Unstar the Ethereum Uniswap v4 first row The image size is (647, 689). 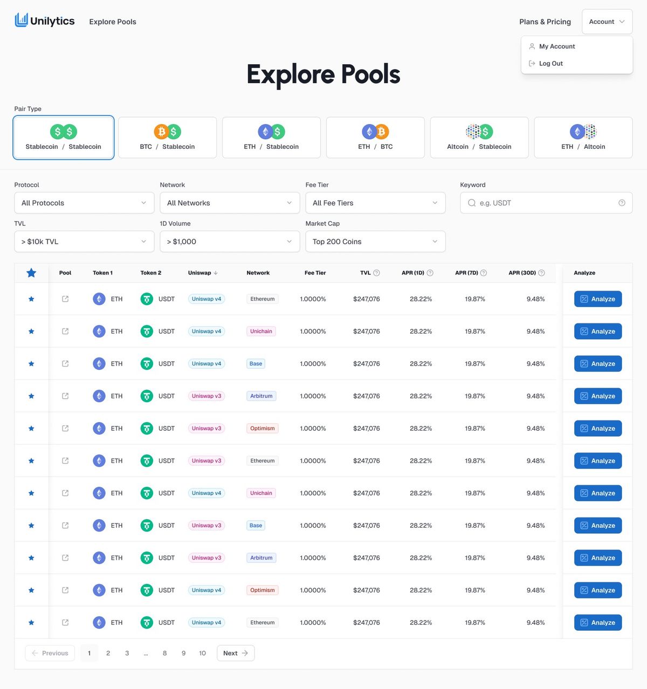[31, 299]
